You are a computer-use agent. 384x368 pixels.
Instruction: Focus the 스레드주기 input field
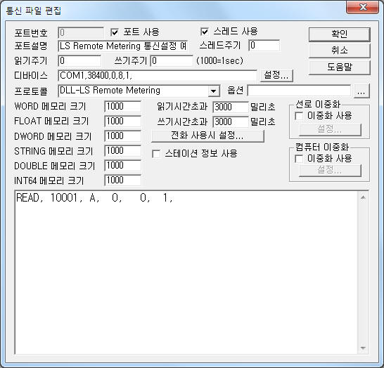coord(264,46)
